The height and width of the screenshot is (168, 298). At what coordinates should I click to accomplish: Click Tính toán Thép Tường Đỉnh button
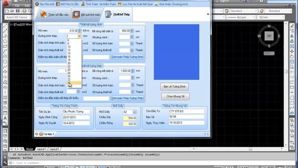(127, 57)
